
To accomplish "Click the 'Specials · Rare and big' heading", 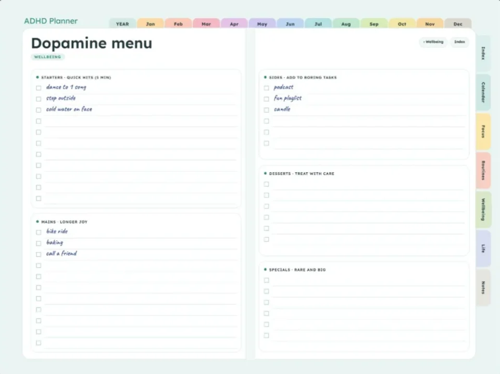I will coord(297,270).
